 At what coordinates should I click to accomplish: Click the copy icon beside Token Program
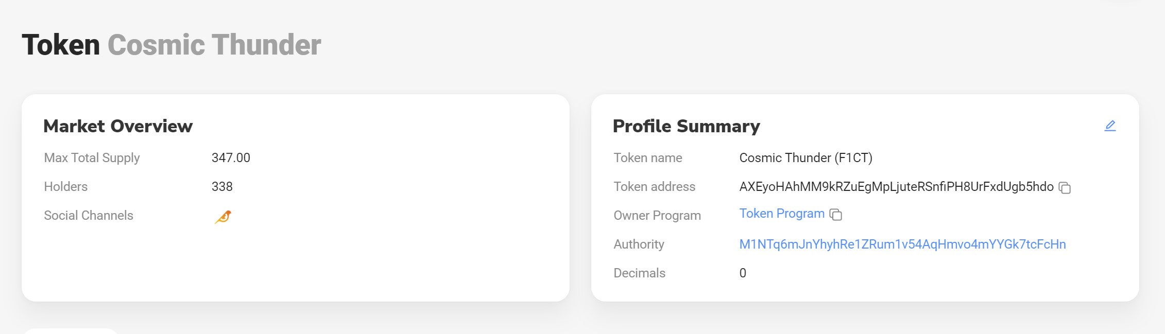(x=836, y=215)
